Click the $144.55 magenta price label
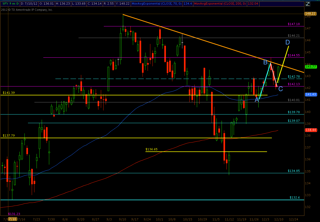Image resolution: width=320 pixels, height=222 pixels. click(294, 55)
